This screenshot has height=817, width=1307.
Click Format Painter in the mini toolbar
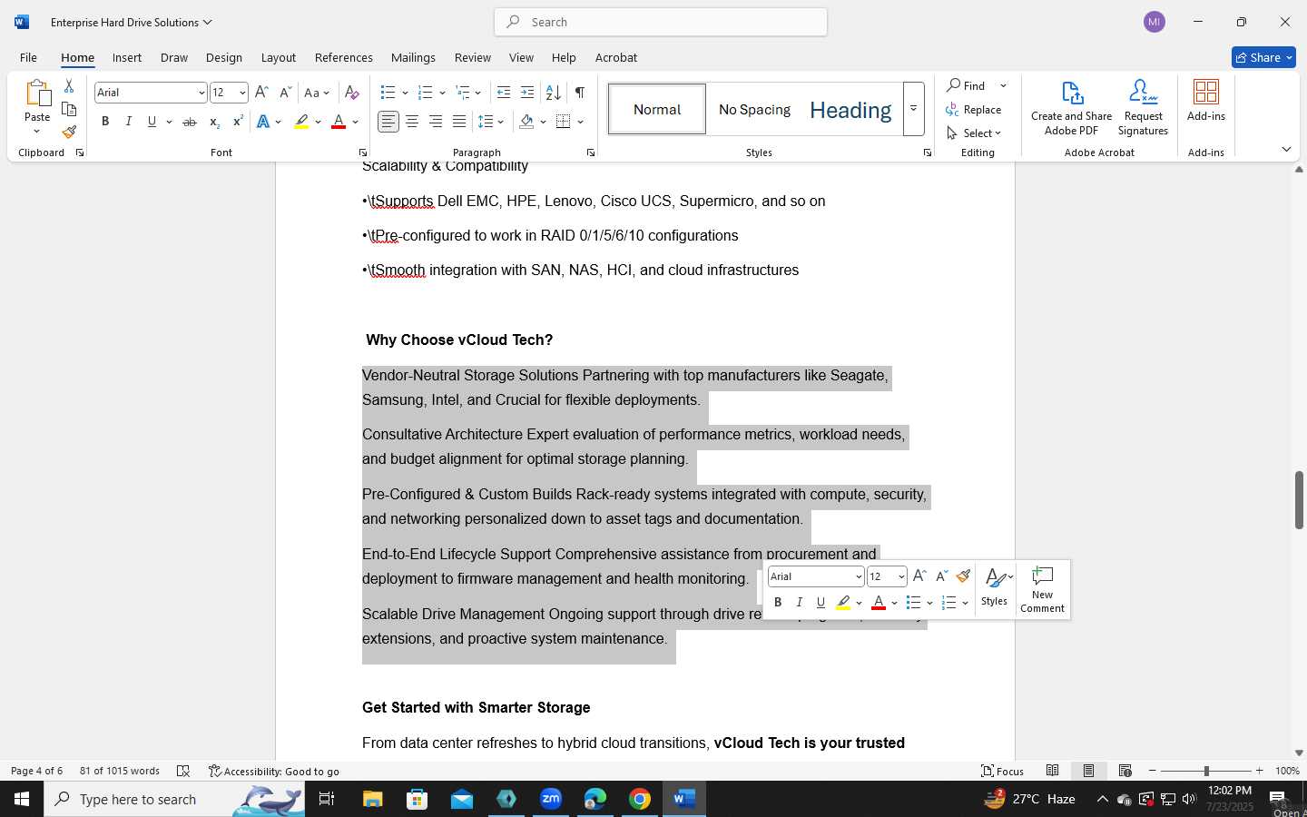pos(964,576)
